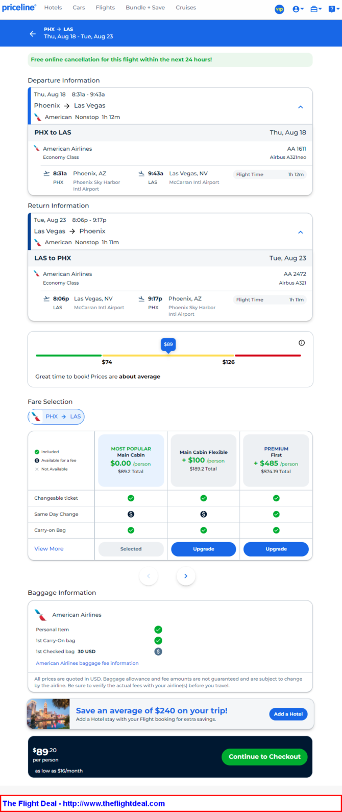Click the previous fare carousel arrow
This screenshot has height=812, width=342.
click(149, 576)
